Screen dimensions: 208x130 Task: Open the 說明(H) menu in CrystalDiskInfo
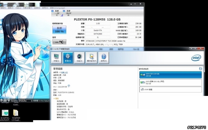[45, 8]
